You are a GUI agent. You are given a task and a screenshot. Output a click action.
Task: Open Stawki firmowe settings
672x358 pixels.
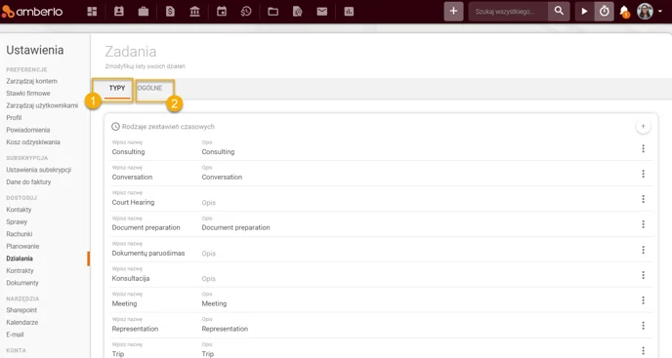click(x=28, y=93)
